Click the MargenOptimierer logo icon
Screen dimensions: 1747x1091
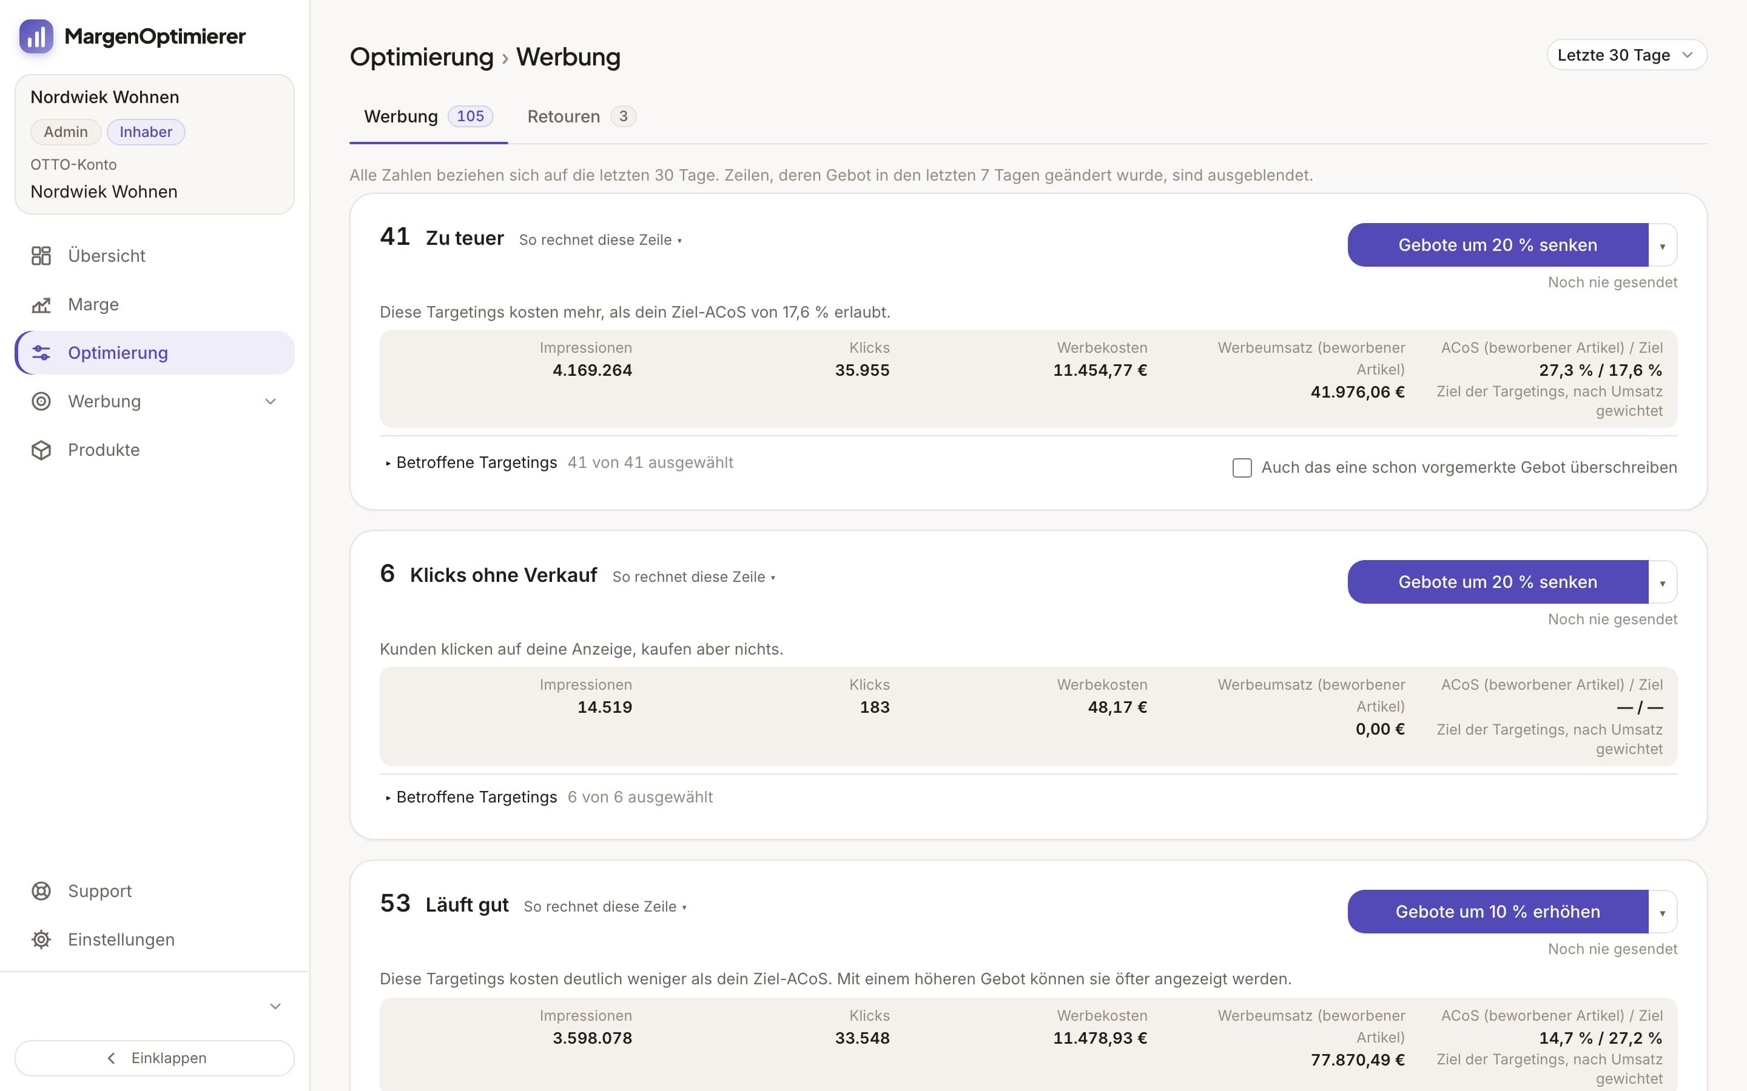pyautogui.click(x=36, y=36)
